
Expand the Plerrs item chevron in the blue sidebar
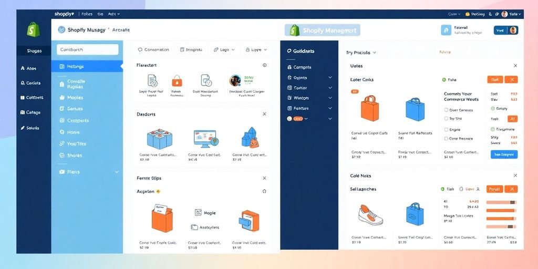117,172
